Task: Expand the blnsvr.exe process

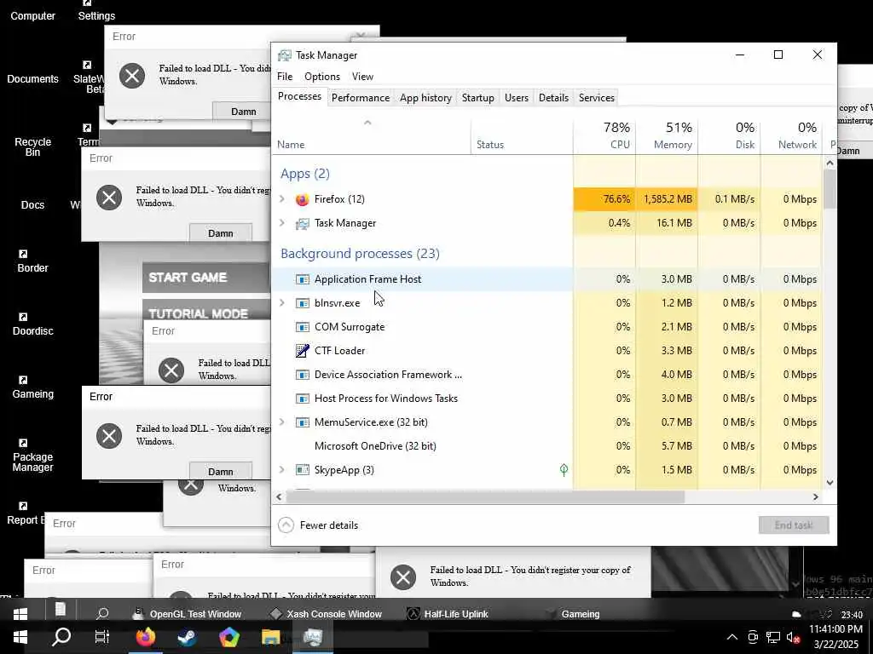Action: pos(281,303)
